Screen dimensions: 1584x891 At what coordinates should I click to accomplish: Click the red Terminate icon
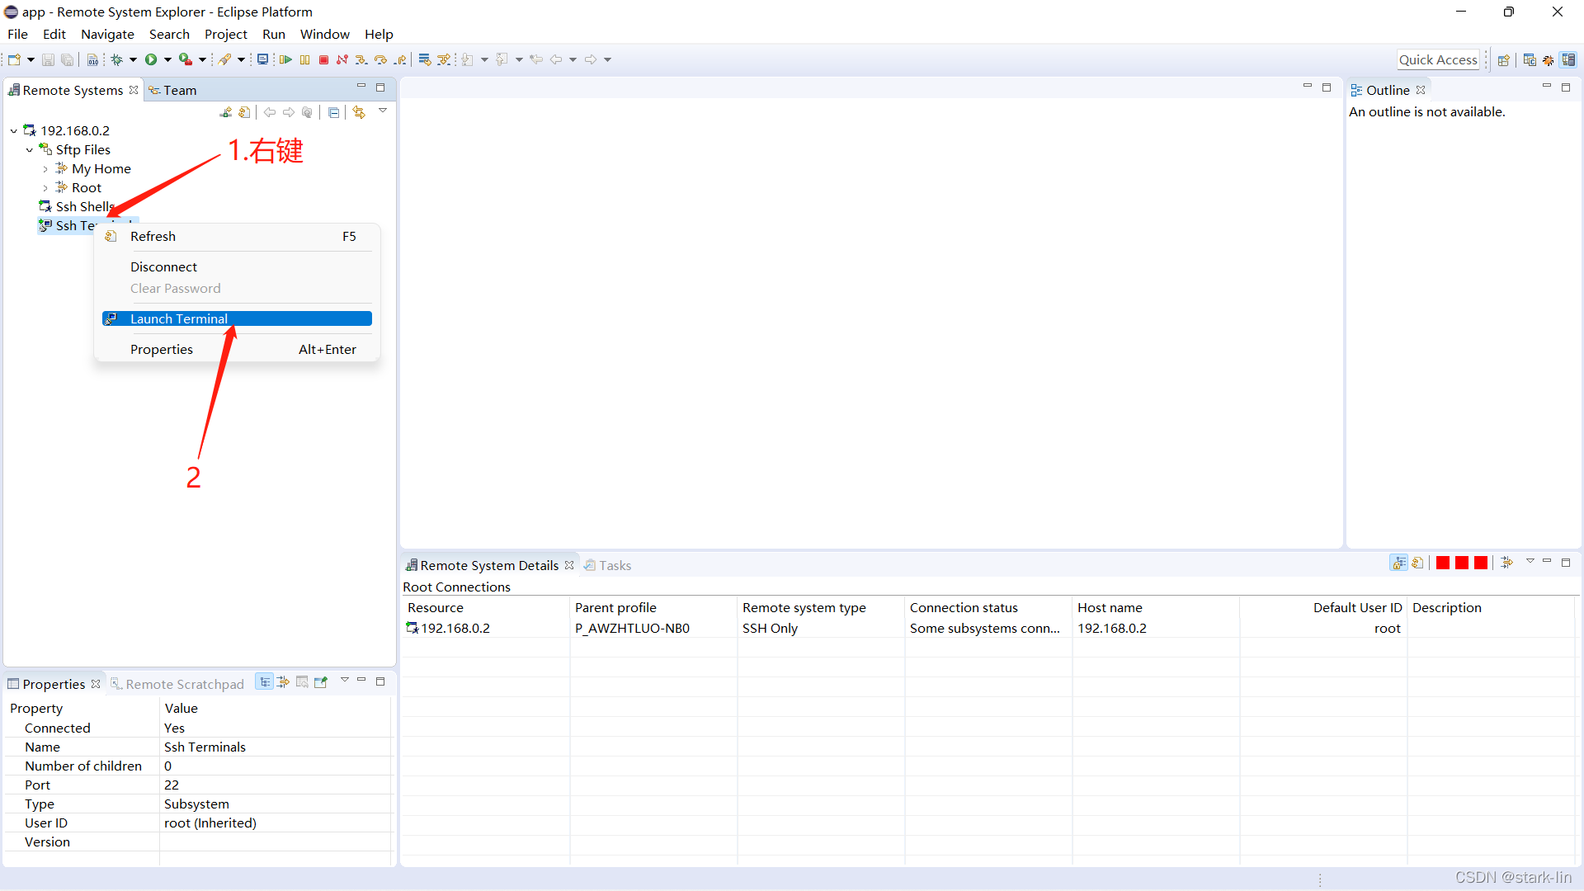click(x=324, y=59)
